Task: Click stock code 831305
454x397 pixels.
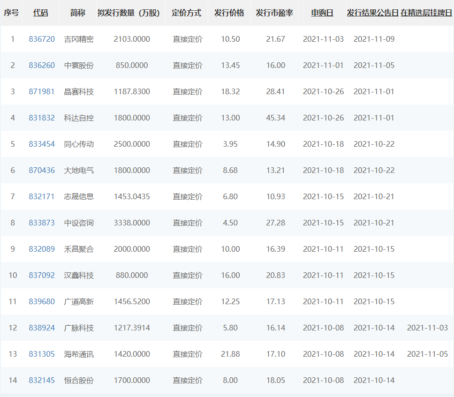Action: coord(42,354)
